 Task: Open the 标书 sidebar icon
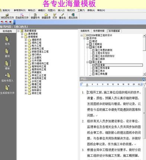tap(7, 39)
